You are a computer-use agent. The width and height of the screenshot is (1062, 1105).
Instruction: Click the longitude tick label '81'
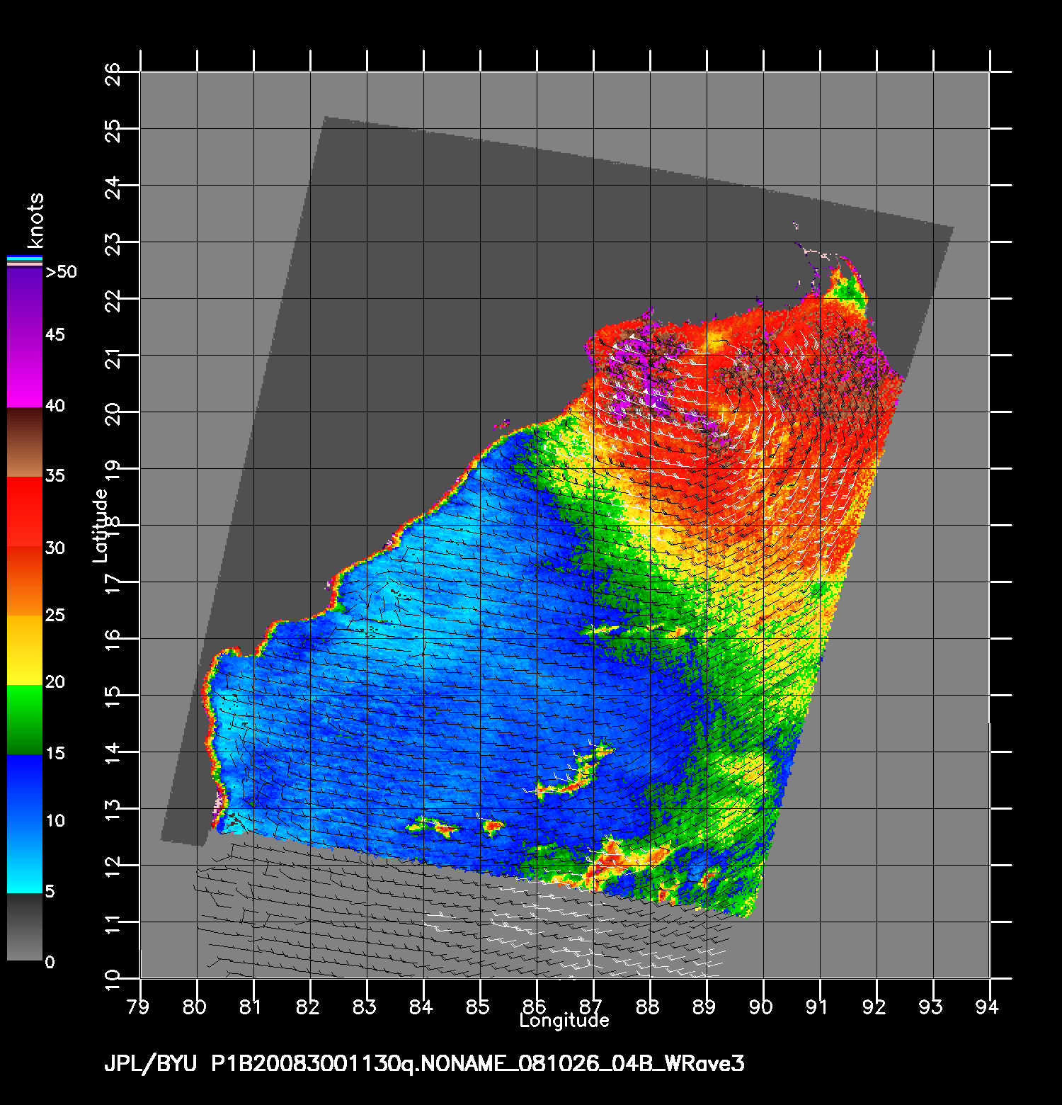pos(251,1007)
